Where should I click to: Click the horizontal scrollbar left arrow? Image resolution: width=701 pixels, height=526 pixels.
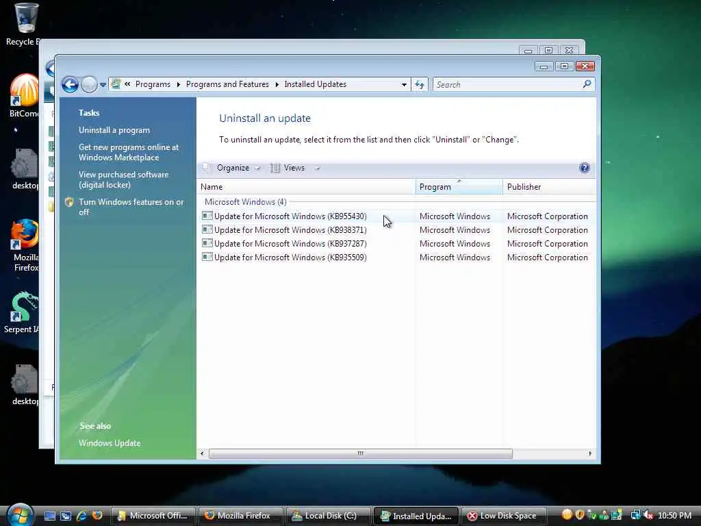click(x=202, y=453)
